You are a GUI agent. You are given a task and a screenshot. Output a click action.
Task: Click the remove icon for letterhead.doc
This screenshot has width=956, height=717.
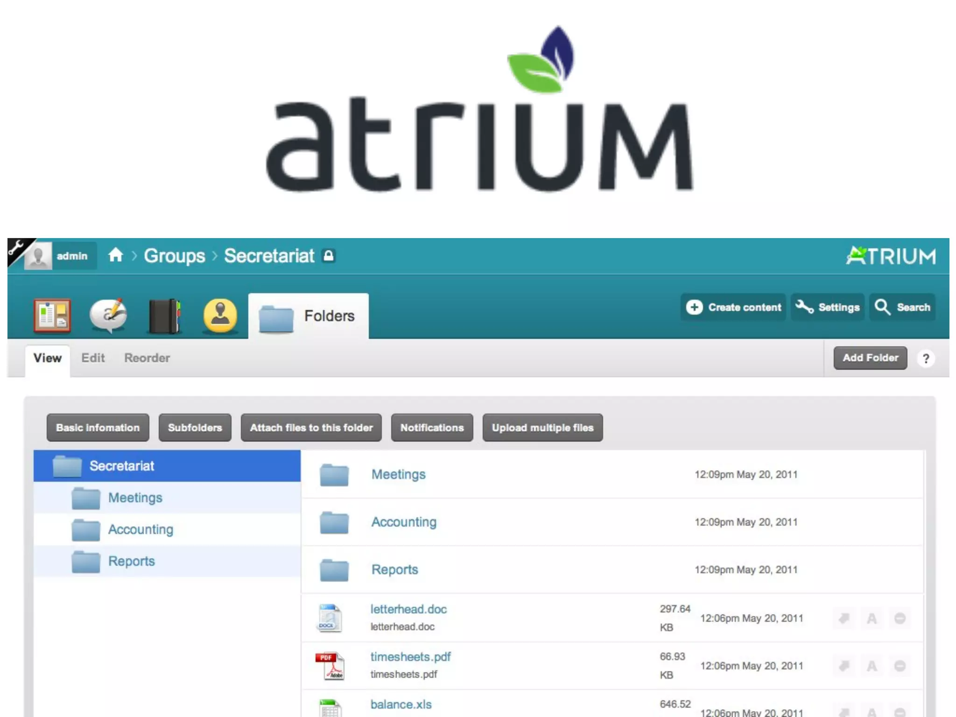pos(900,619)
